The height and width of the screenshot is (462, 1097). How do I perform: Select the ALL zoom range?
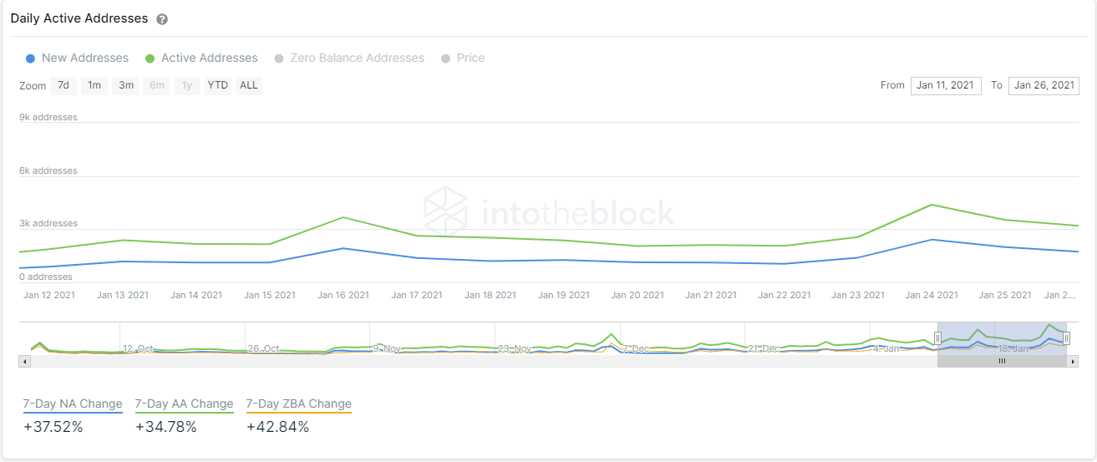click(248, 85)
